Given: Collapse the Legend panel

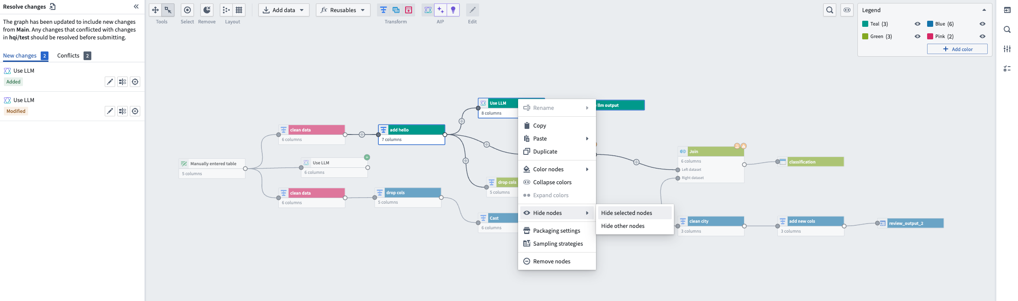Looking at the screenshot, I should point(984,10).
